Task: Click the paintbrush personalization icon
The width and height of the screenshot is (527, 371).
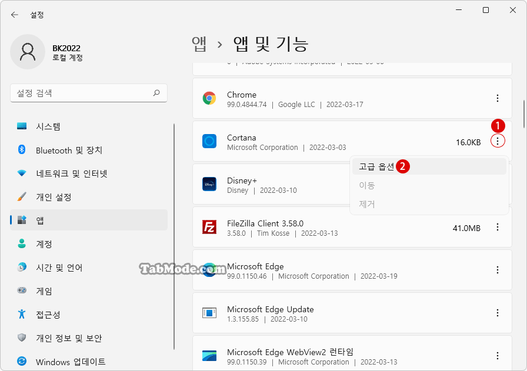Action: pyautogui.click(x=22, y=196)
